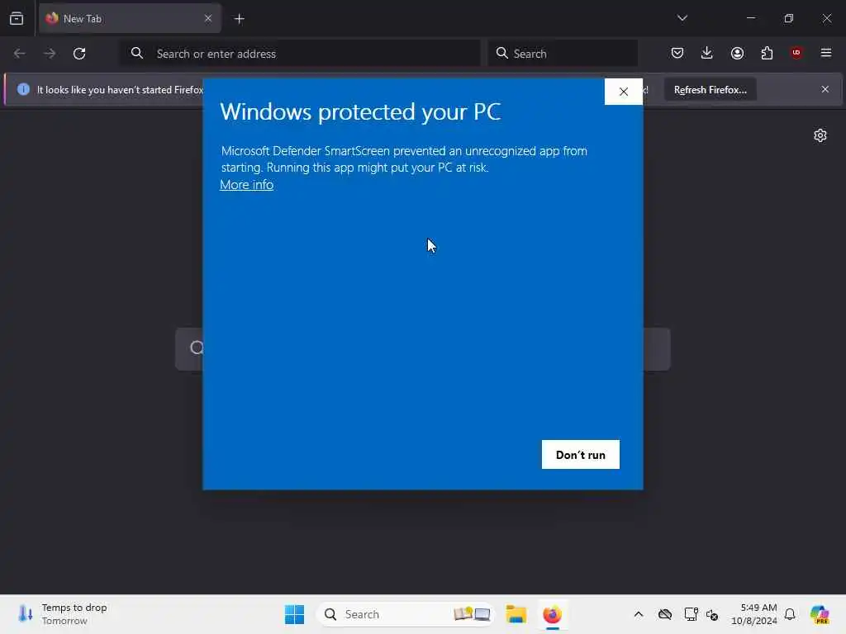Open File Explorer from taskbar

516,614
